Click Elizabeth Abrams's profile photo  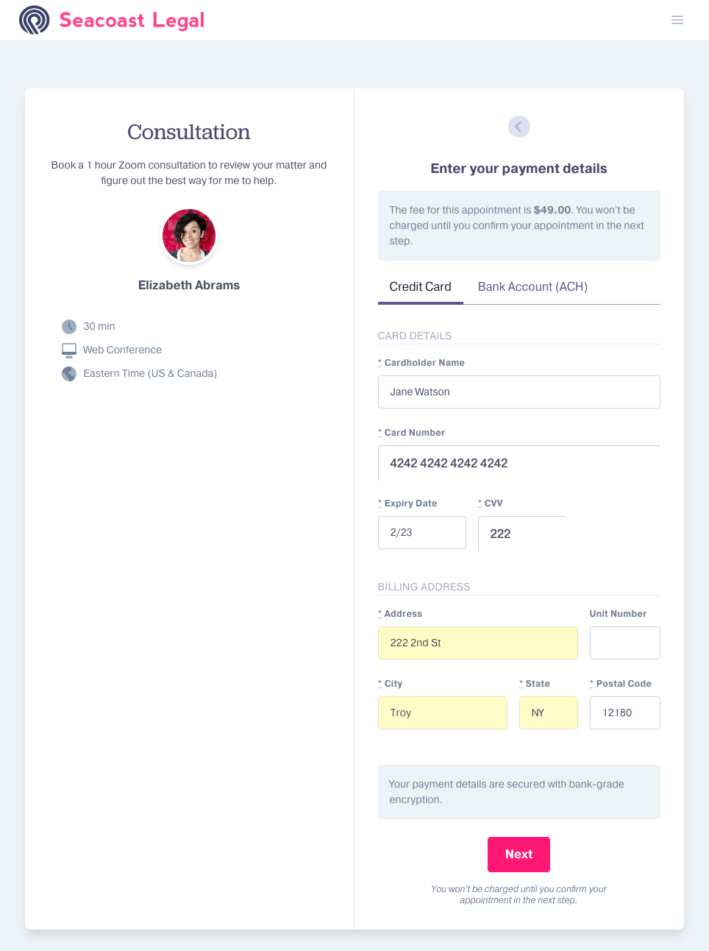tap(189, 236)
